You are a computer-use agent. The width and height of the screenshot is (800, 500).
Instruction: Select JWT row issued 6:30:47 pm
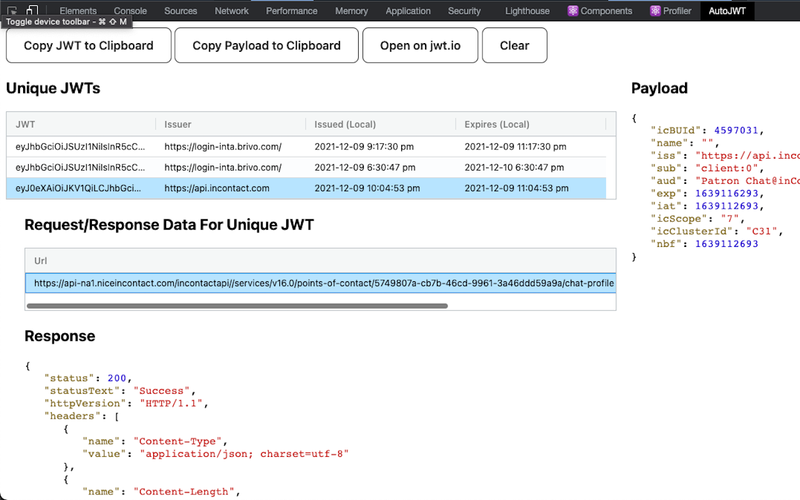click(x=306, y=167)
